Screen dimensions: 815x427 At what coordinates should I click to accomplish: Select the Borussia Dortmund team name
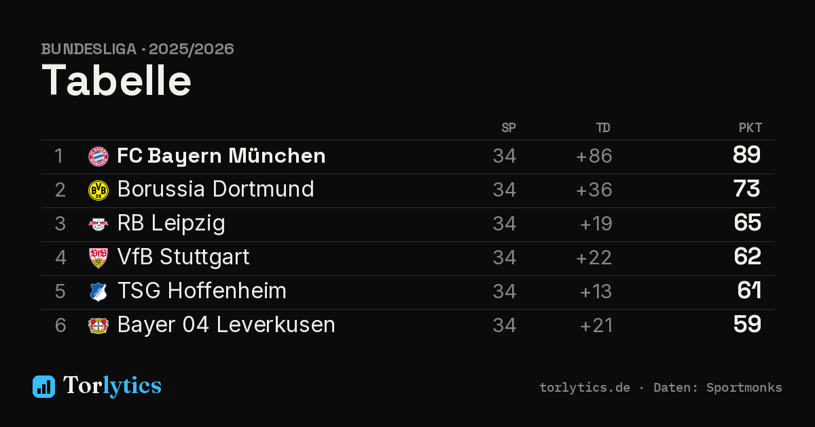[216, 189]
